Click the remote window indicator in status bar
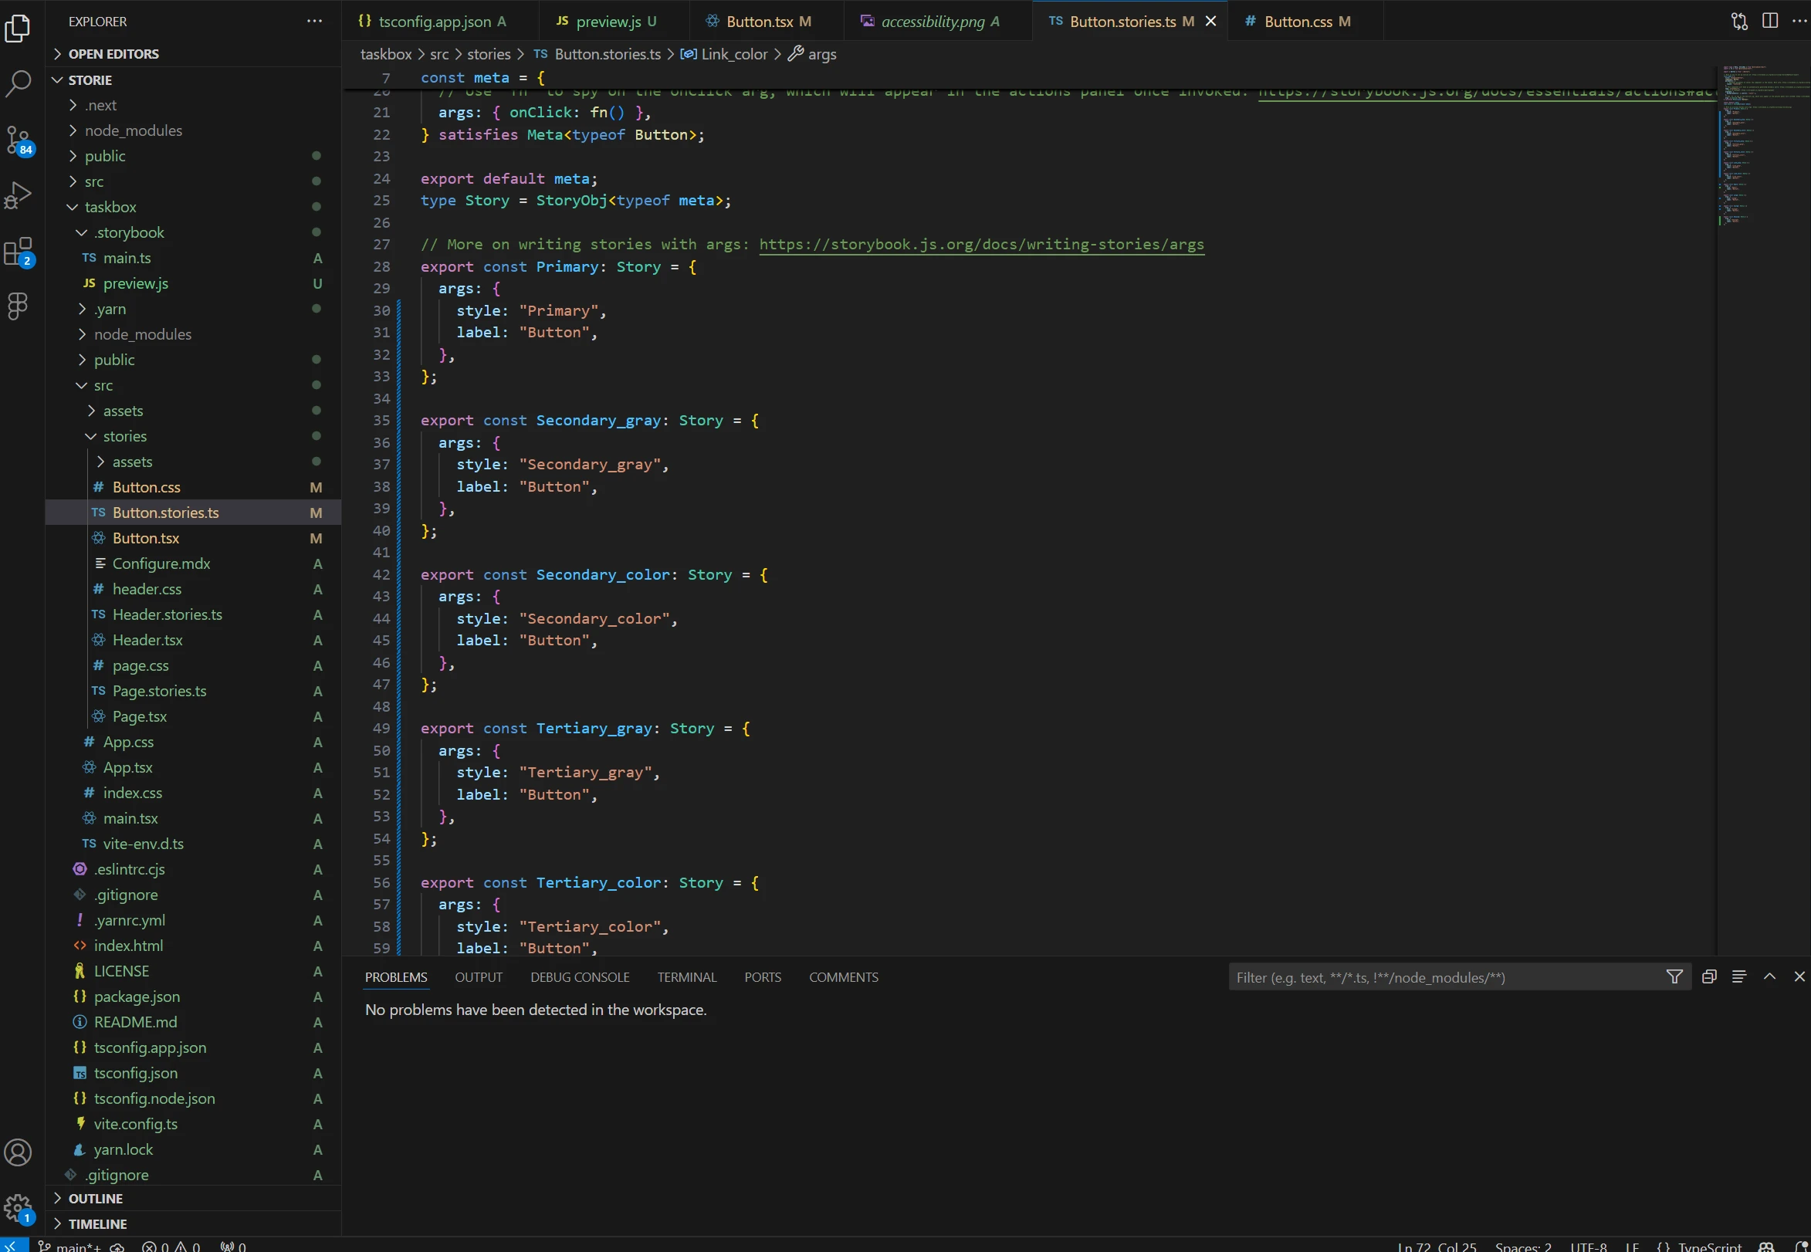Image resolution: width=1811 pixels, height=1252 pixels. [13, 1246]
